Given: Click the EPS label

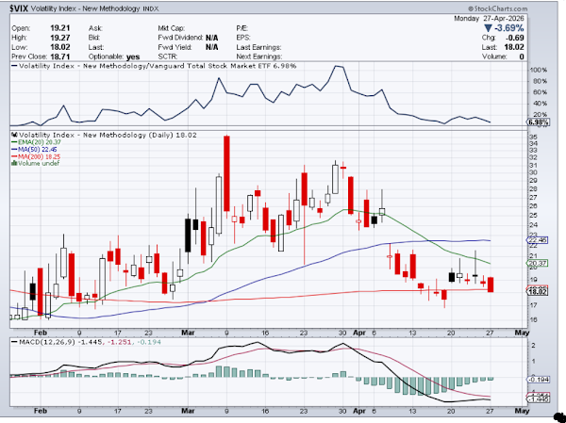Looking at the screenshot, I should tap(243, 38).
